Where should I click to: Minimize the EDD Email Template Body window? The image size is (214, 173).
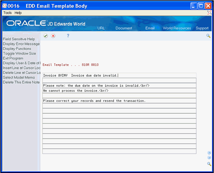tap(193, 6)
